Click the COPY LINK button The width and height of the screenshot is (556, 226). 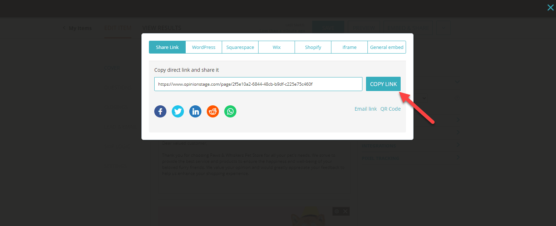click(x=383, y=84)
